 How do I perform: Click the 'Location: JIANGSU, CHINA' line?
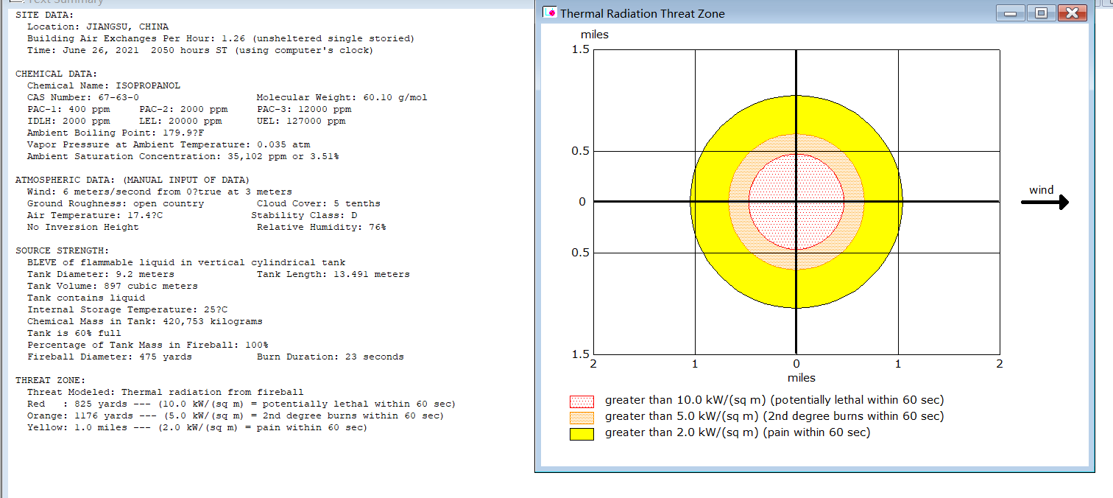tap(98, 27)
